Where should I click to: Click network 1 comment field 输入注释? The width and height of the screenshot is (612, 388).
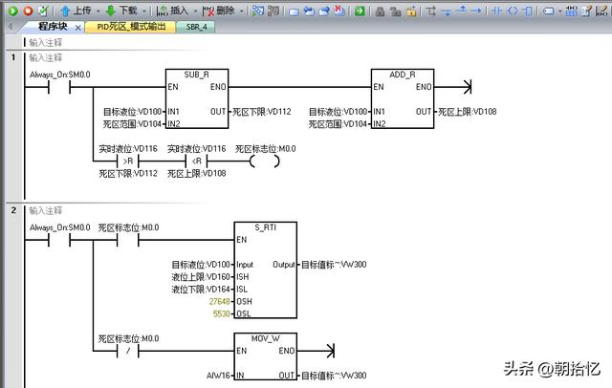click(46, 57)
